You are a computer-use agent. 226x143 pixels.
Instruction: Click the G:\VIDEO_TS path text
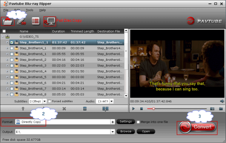tap(29, 37)
